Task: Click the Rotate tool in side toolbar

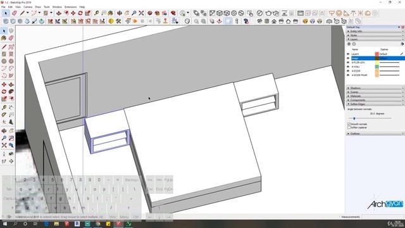Action: tap(4, 91)
